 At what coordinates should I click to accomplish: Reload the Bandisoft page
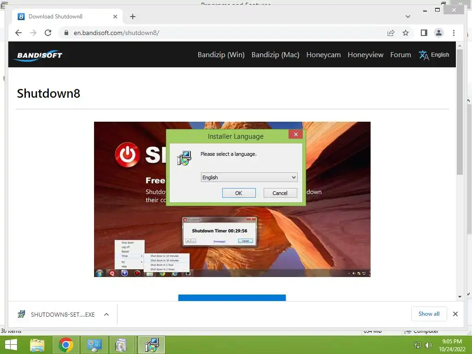point(48,33)
